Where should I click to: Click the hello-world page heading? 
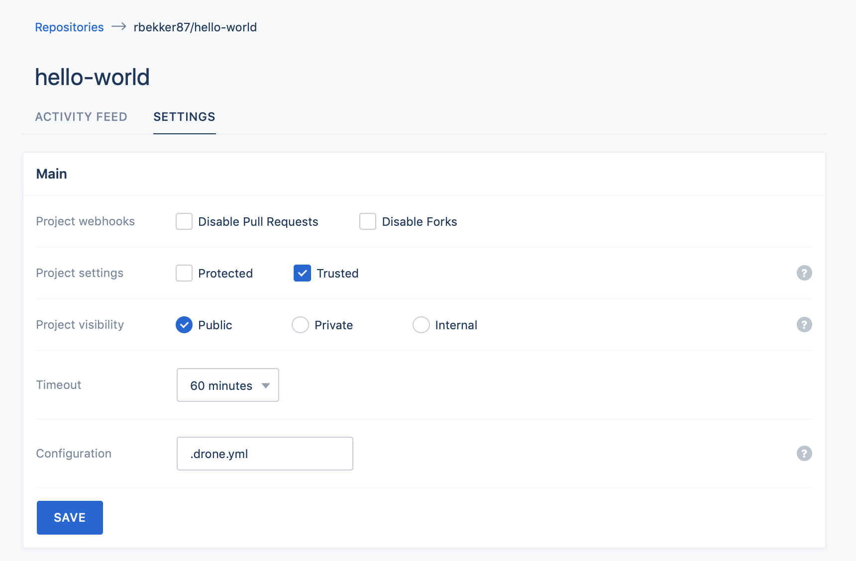(x=92, y=77)
